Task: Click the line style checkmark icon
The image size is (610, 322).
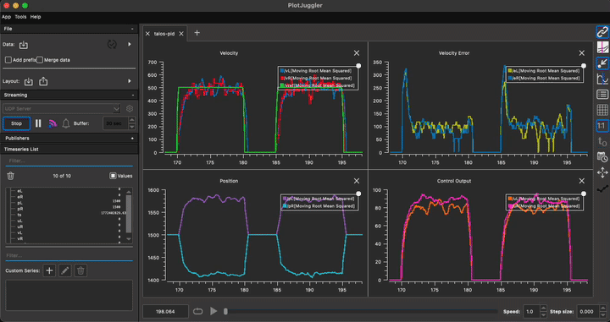Action: click(602, 188)
